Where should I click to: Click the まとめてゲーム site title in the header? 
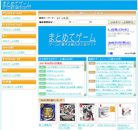point(17,4)
